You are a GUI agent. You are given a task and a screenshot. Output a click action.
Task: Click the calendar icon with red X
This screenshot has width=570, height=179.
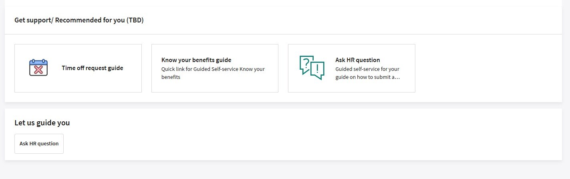pyautogui.click(x=38, y=68)
